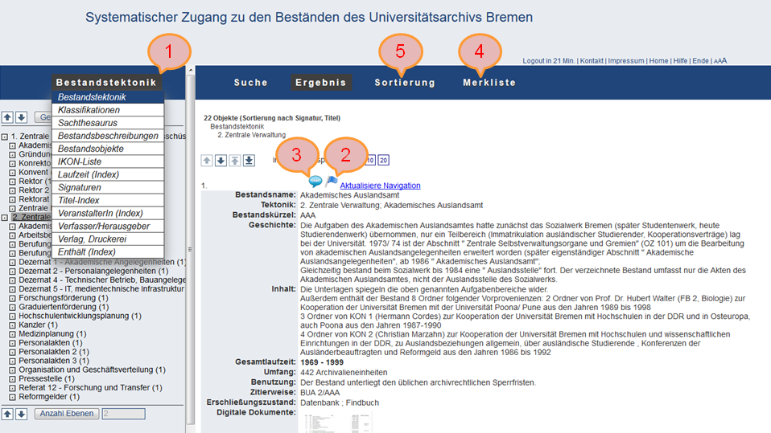771x433 pixels.
Task: Click the down arrow left of Anzahl Ebenen
Action: click(21, 414)
